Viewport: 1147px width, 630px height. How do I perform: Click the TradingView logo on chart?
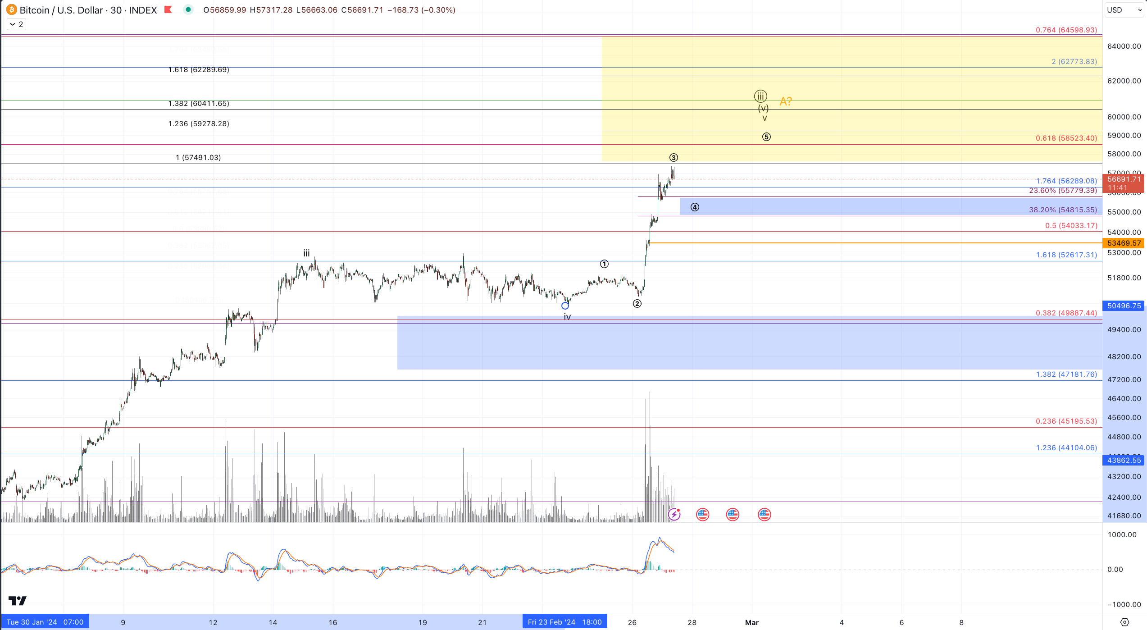pos(18,601)
